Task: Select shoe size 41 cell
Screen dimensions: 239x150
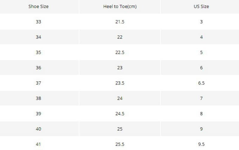Action: 39,144
